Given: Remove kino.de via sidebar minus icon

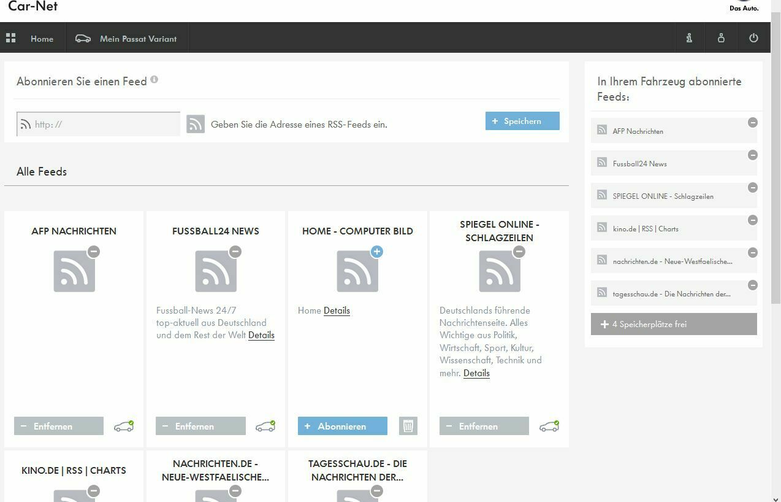Looking at the screenshot, I should (x=753, y=220).
